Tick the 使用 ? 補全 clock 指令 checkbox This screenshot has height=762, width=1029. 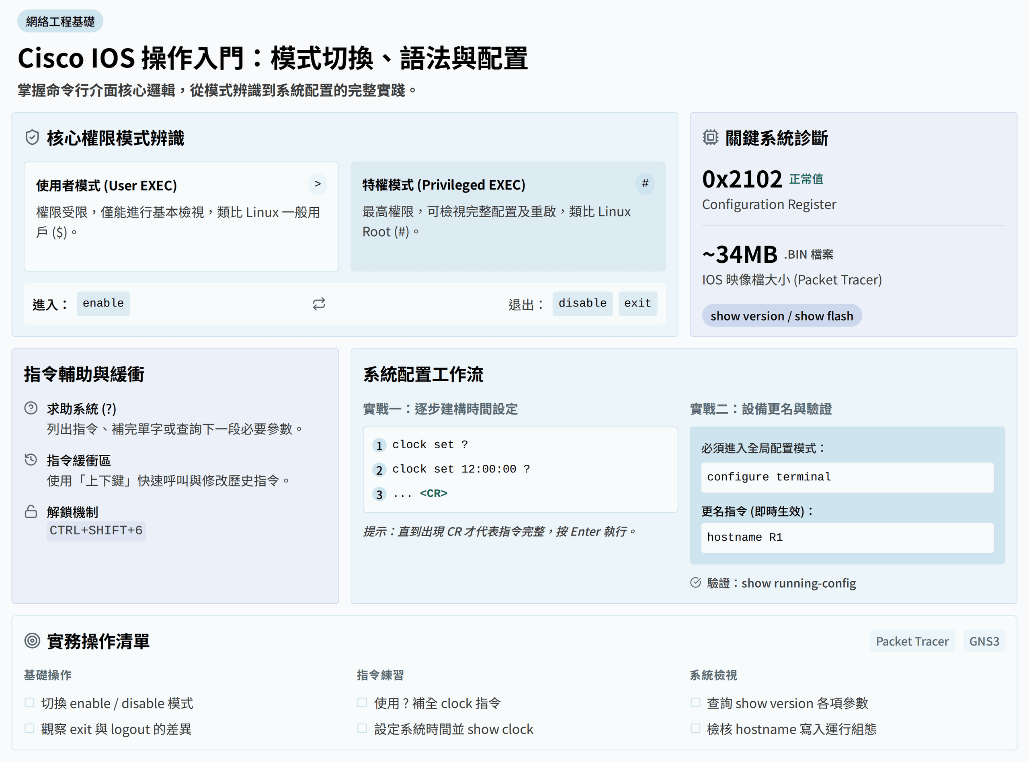[362, 703]
